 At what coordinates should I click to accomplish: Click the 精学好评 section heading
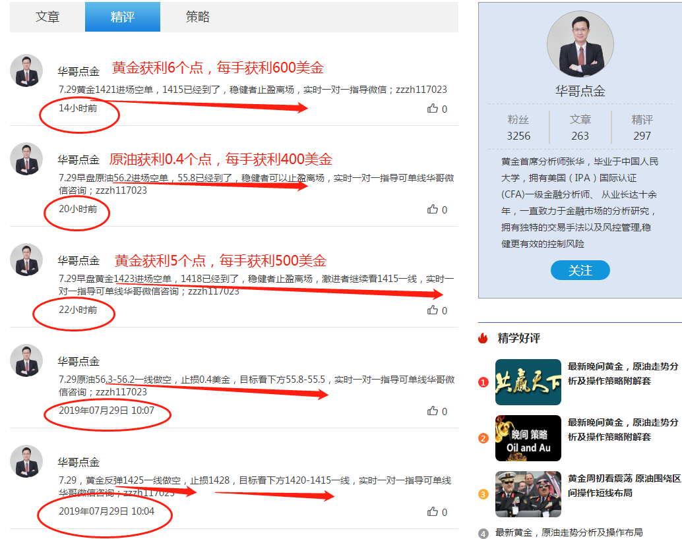(519, 338)
